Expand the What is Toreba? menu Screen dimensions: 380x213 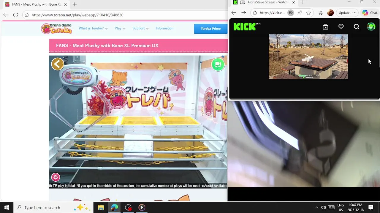93,28
